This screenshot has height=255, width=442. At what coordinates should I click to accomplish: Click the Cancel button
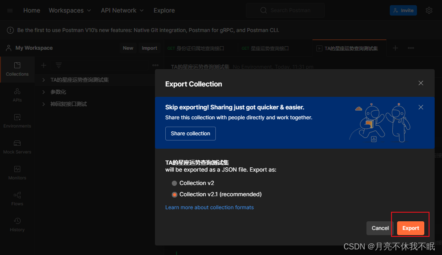click(380, 228)
